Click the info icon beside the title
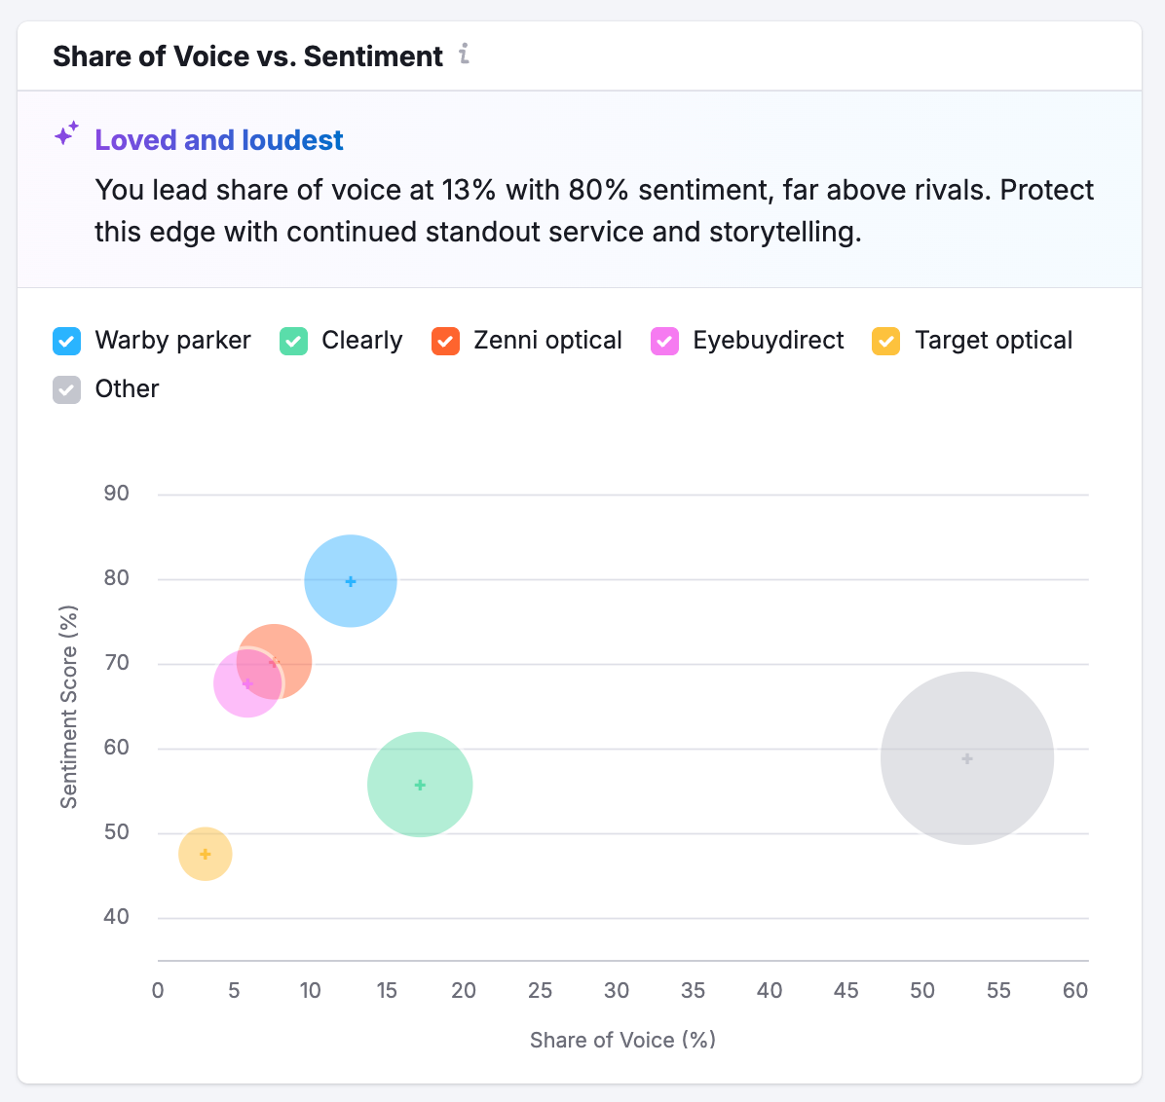This screenshot has width=1165, height=1102. point(465,55)
